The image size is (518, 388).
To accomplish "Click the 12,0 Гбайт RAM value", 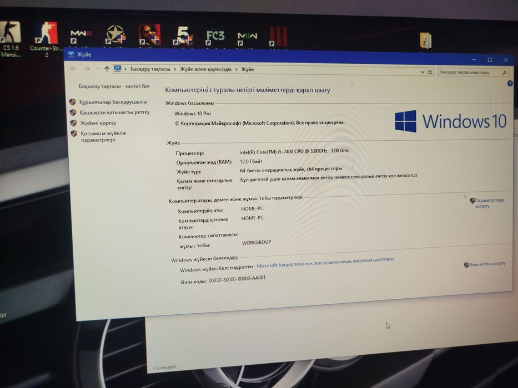I will [251, 161].
